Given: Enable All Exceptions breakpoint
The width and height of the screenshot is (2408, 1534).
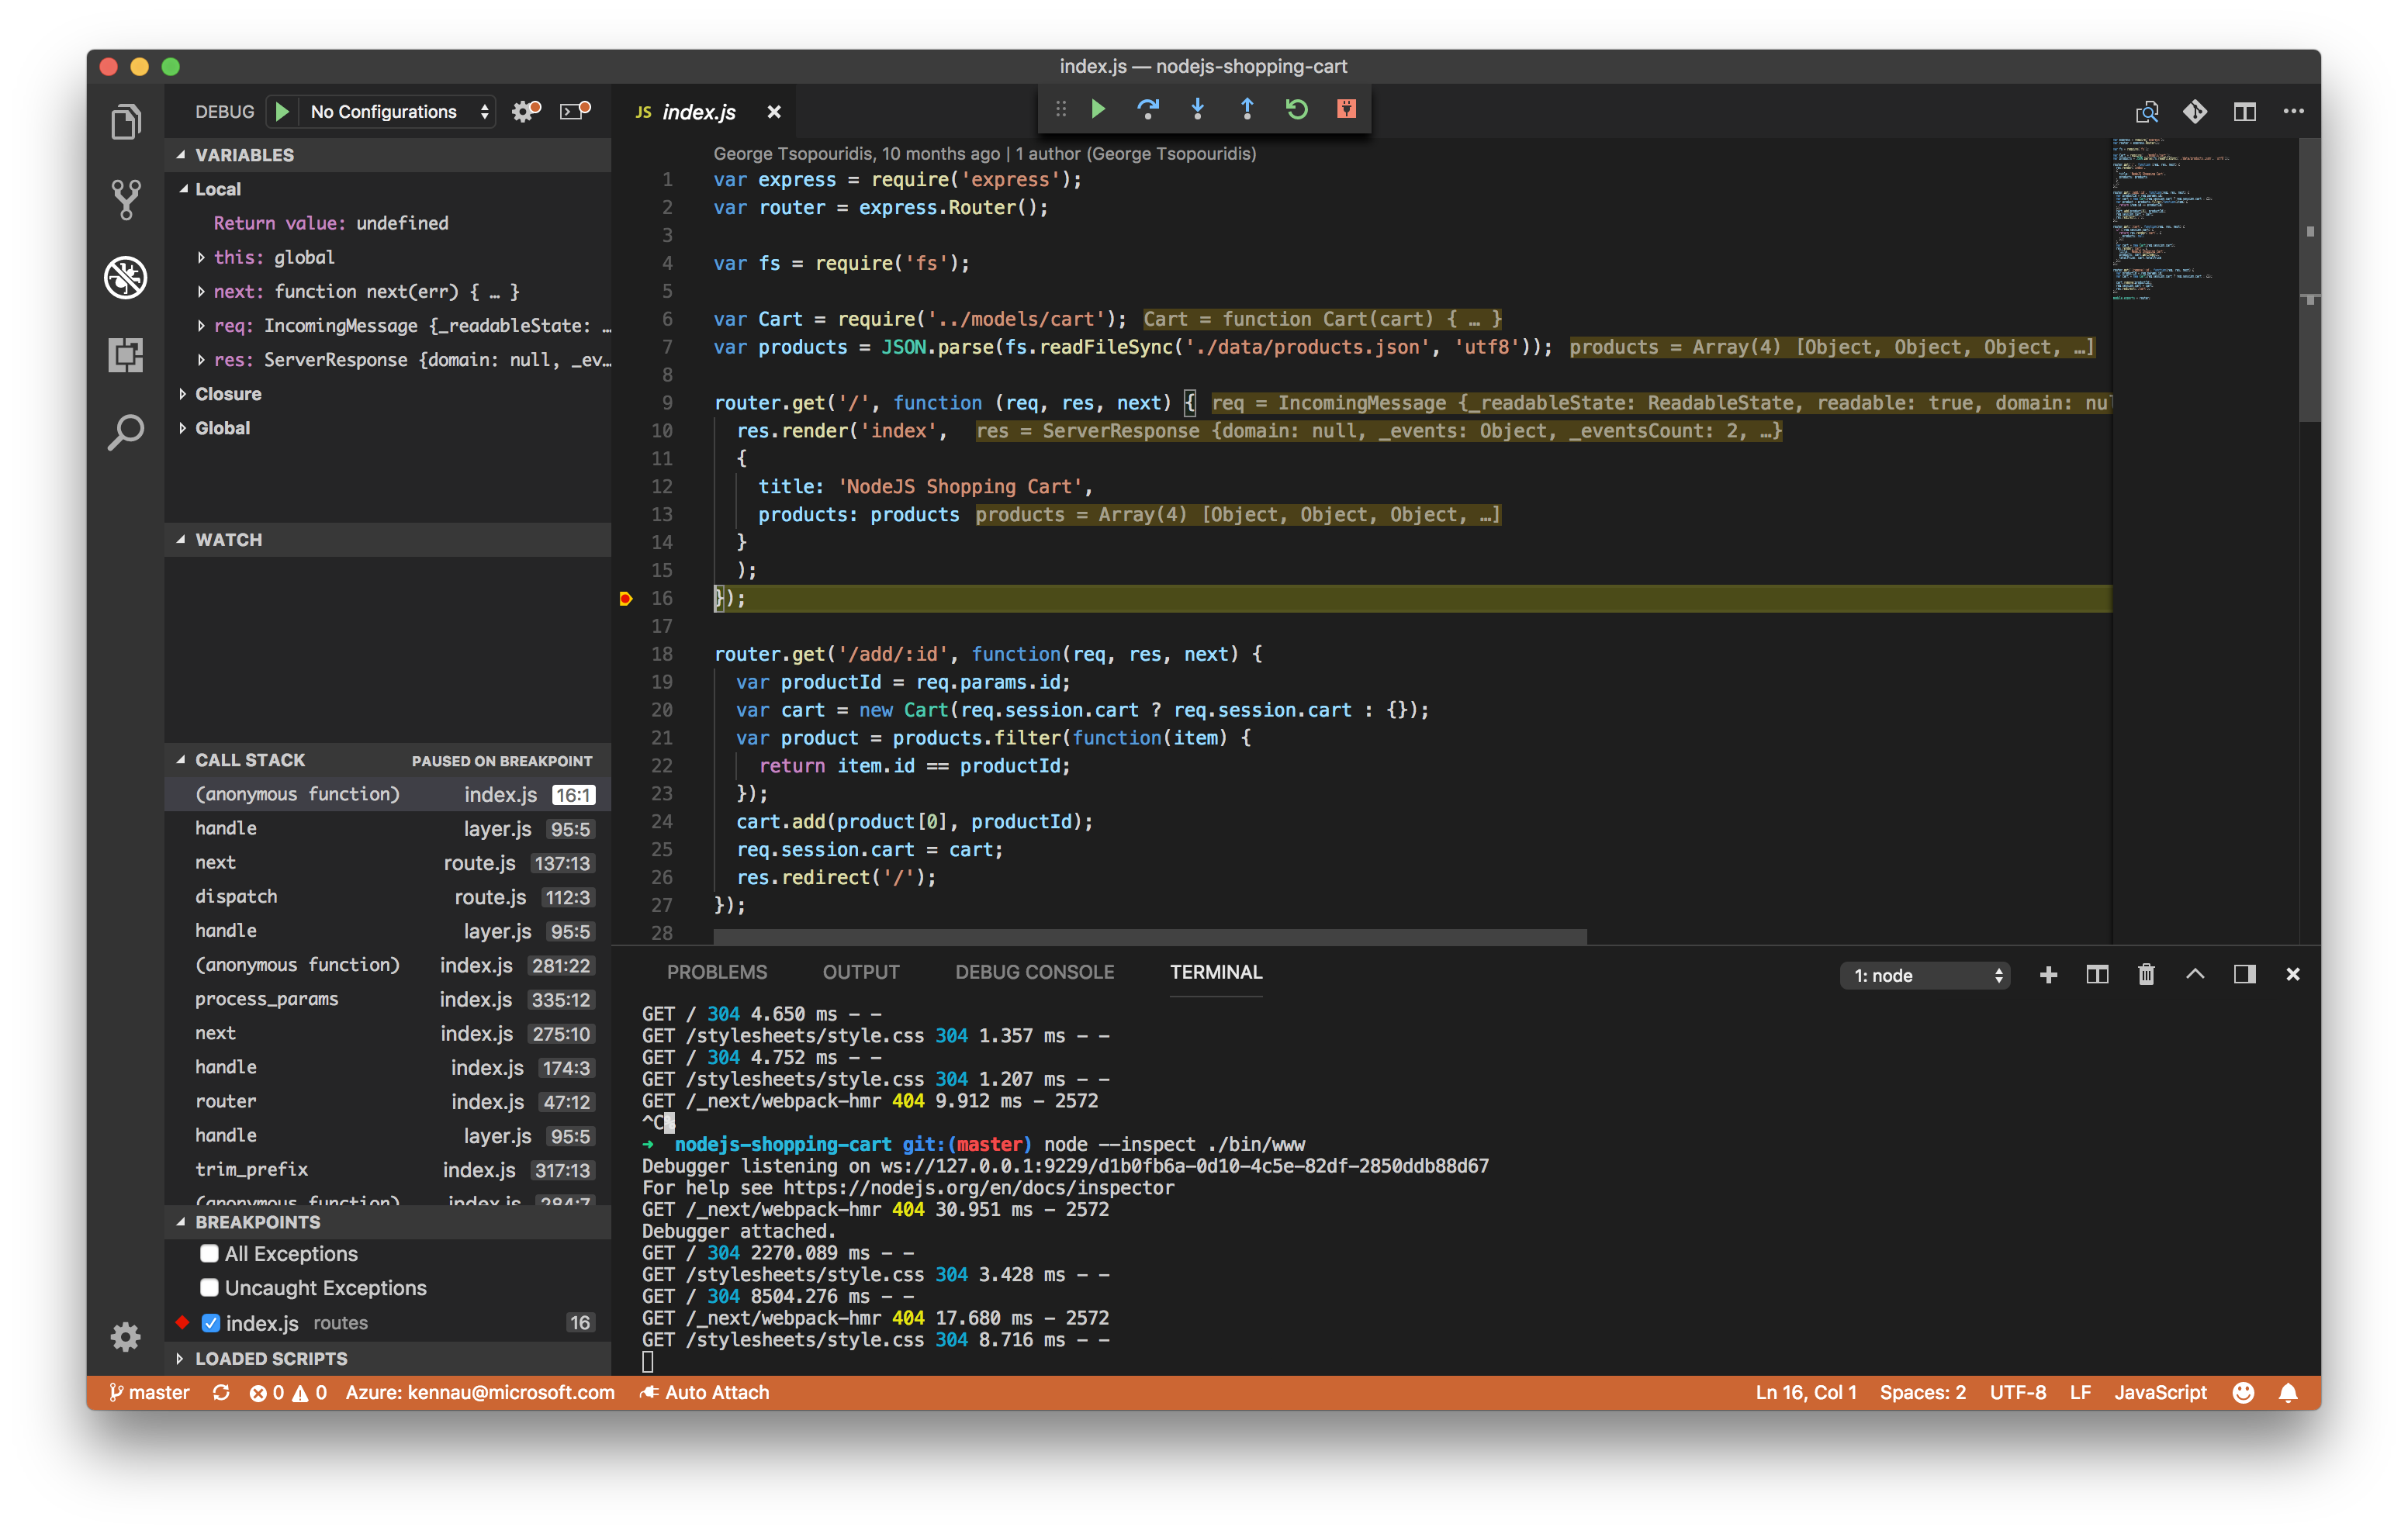Looking at the screenshot, I should click(x=209, y=1253).
